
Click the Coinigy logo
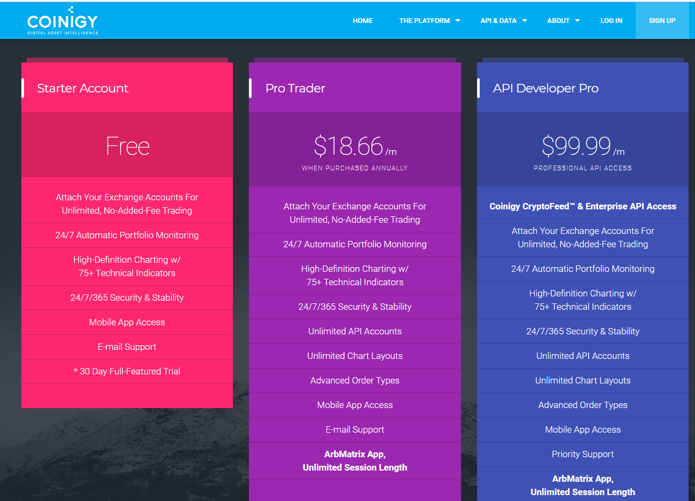click(63, 21)
